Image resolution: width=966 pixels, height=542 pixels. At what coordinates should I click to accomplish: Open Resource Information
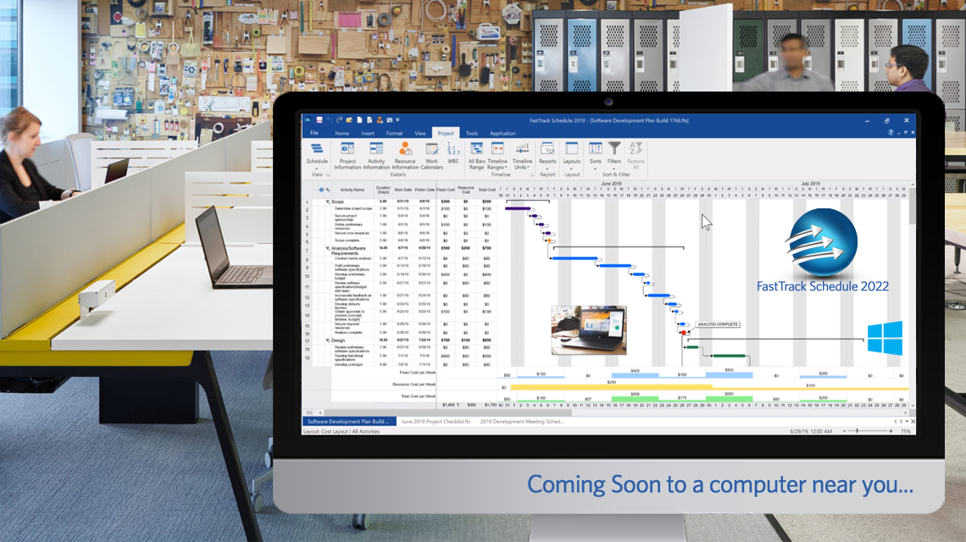tap(405, 149)
